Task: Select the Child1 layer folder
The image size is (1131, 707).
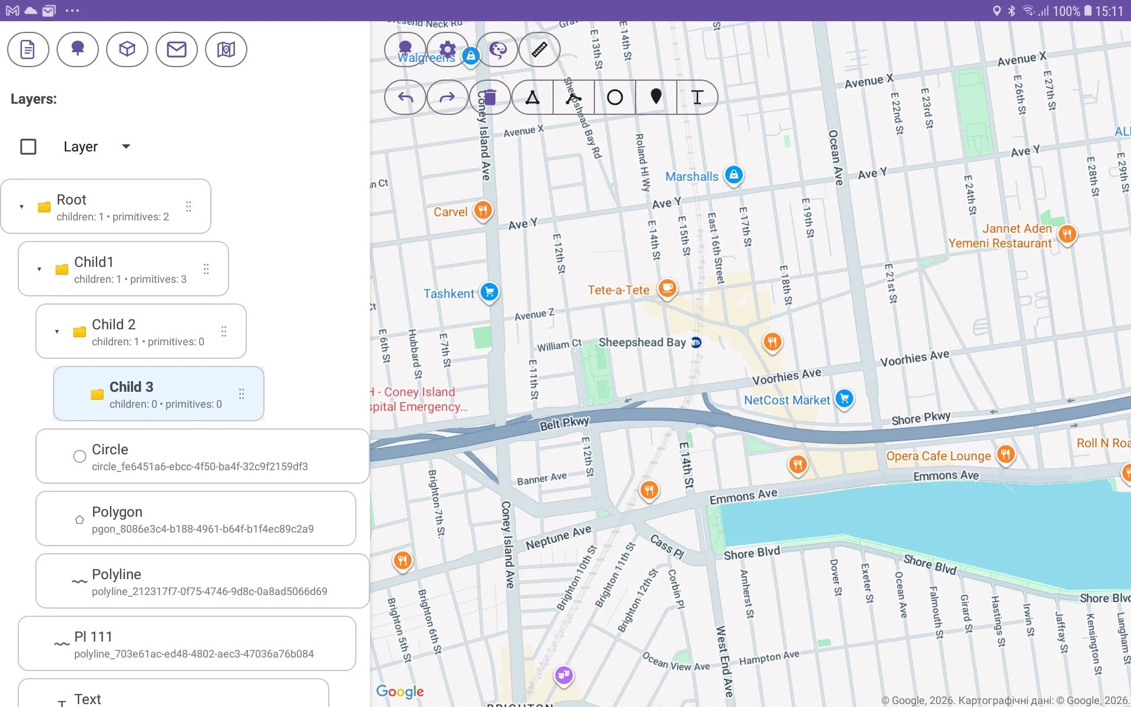Action: click(124, 269)
